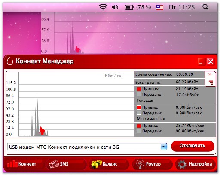Click the 90.80Кбит/сек max transmit value

[x=190, y=131]
